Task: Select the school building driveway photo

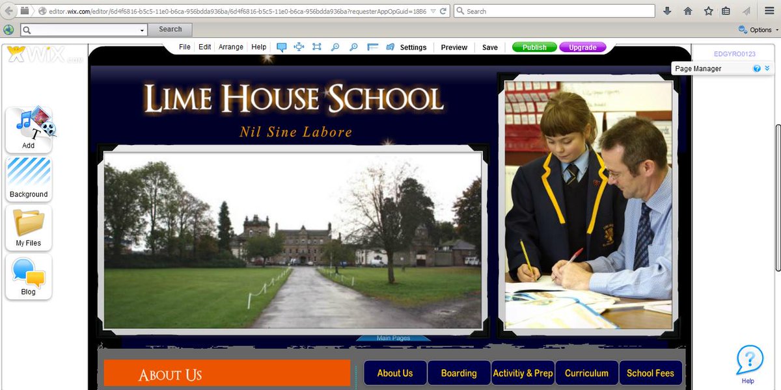Action: point(293,239)
